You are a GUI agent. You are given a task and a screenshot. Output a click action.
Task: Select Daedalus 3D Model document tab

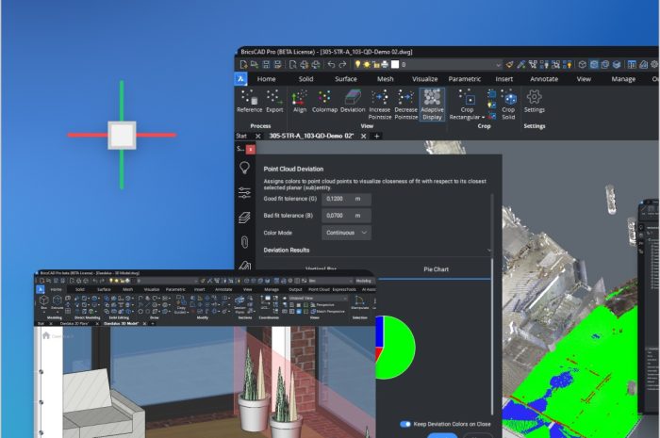pos(121,324)
